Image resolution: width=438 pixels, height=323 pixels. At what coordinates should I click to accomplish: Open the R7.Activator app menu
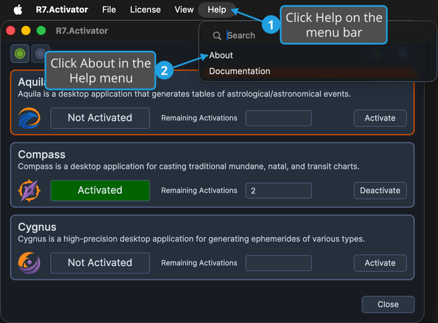62,10
